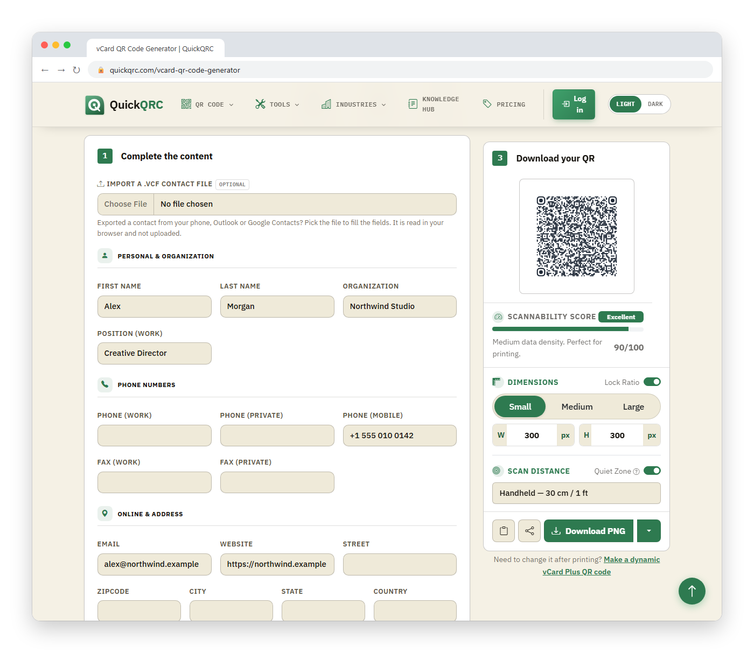Click the Online & Address location pin icon
Screen dimensions: 754x653
(x=105, y=514)
